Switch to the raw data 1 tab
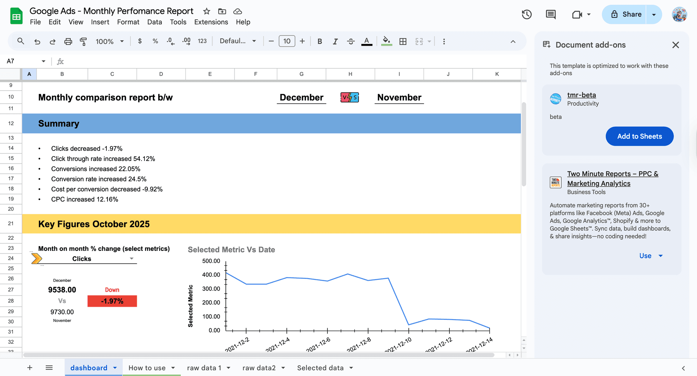 coord(204,368)
